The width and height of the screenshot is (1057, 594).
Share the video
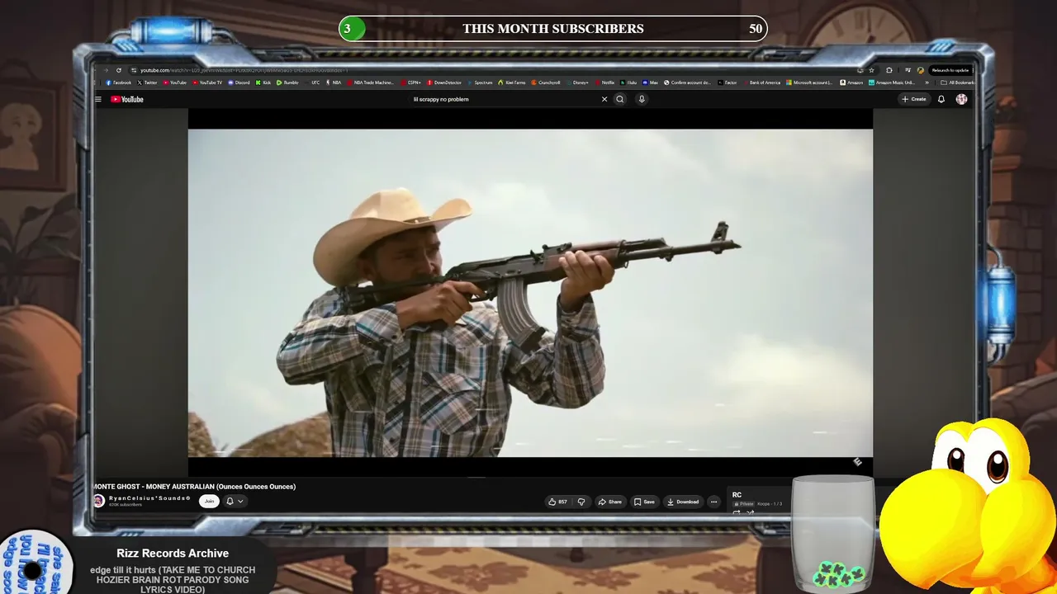click(x=610, y=502)
